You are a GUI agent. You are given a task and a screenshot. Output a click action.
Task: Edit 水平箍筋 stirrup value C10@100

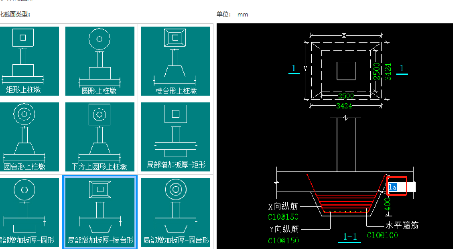click(x=382, y=235)
